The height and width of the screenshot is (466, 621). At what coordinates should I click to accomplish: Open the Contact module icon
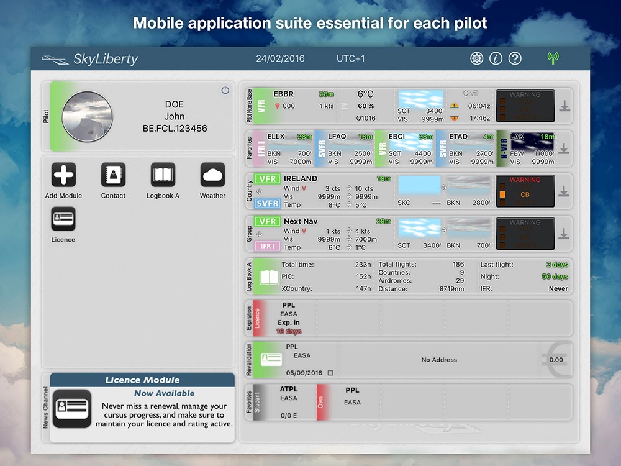coord(113,175)
